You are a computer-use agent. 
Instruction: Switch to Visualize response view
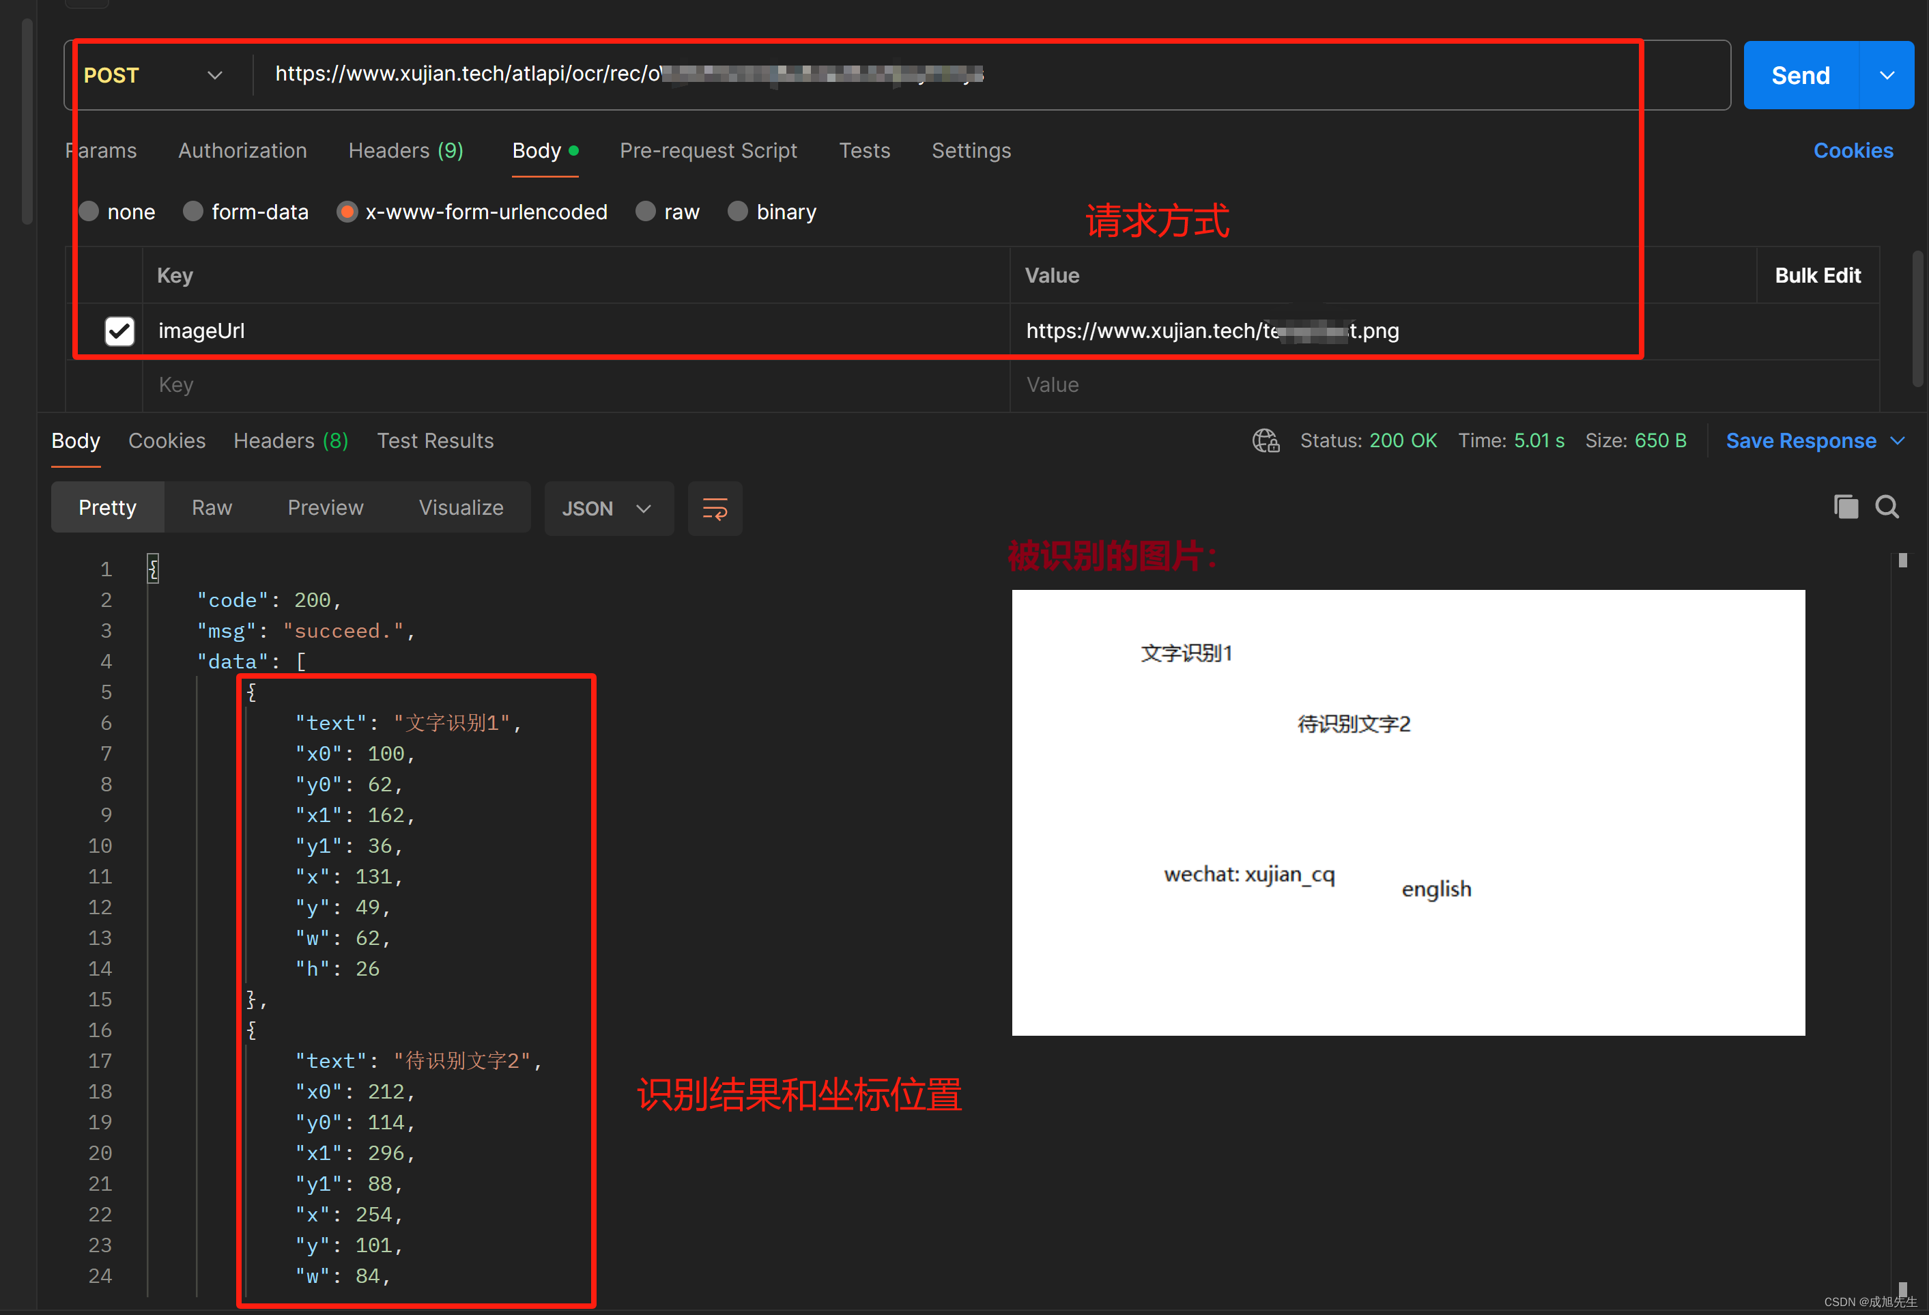(x=461, y=507)
